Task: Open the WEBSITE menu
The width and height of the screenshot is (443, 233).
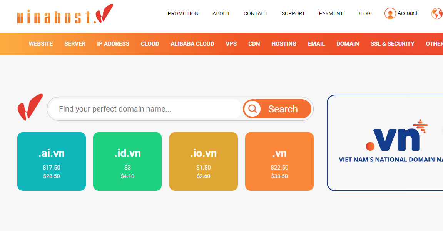Action: (41, 44)
